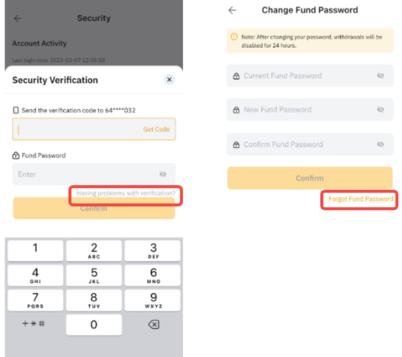Open "Having problems with verification?" link
402x357 pixels.
point(126,193)
